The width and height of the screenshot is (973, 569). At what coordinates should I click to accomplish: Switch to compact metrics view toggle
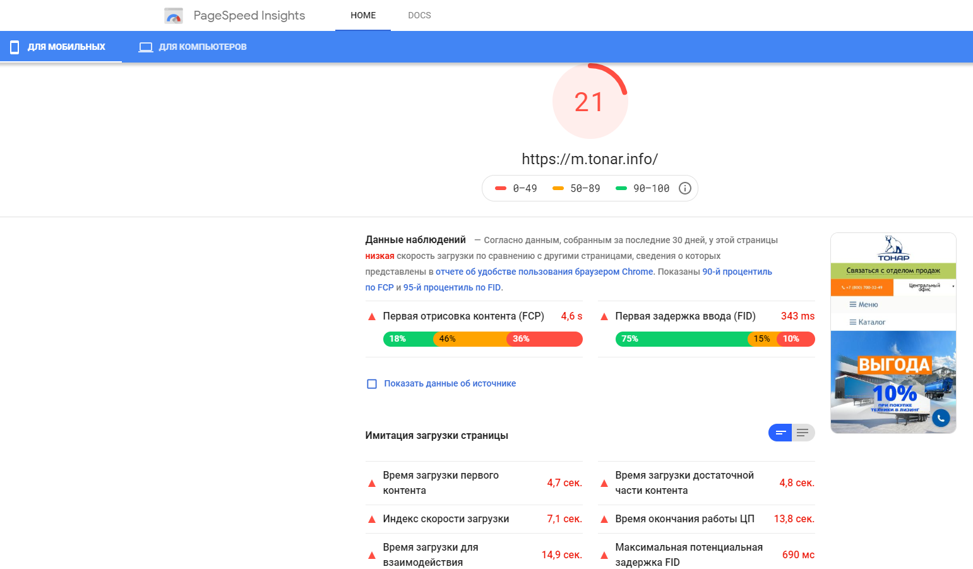point(780,433)
